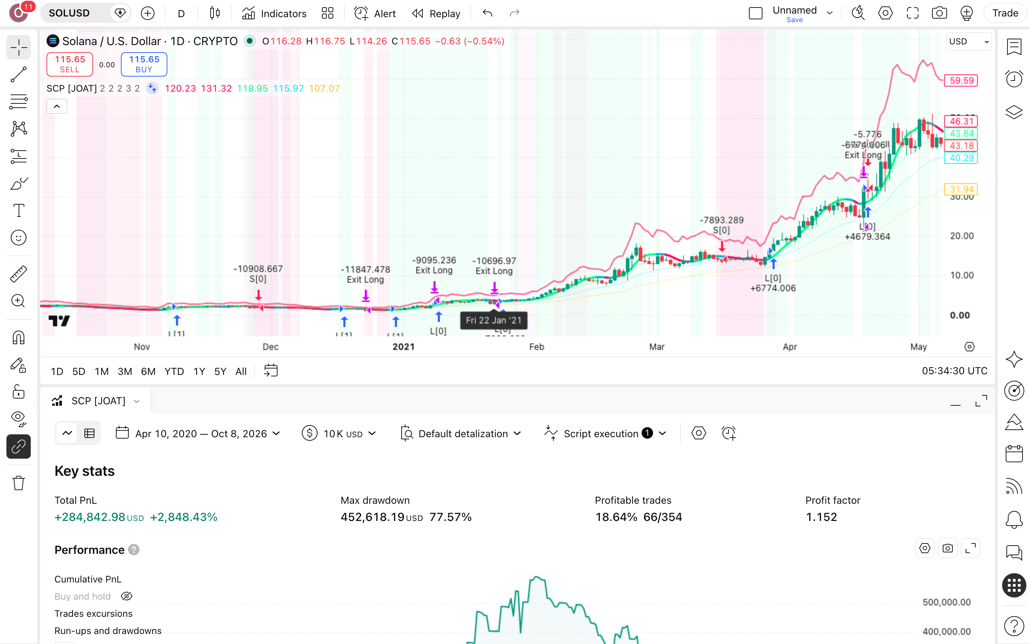Start bar Replay mode
The height and width of the screenshot is (644, 1030).
point(436,13)
